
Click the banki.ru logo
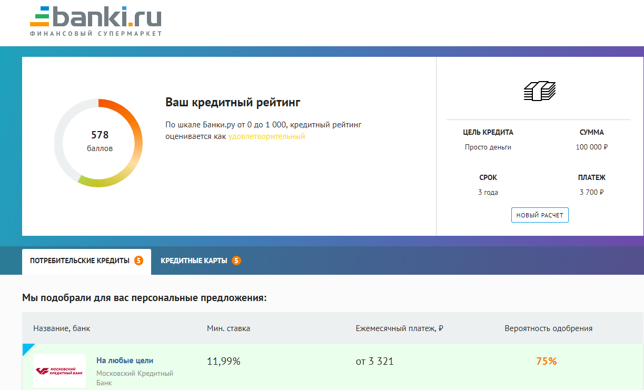click(95, 22)
